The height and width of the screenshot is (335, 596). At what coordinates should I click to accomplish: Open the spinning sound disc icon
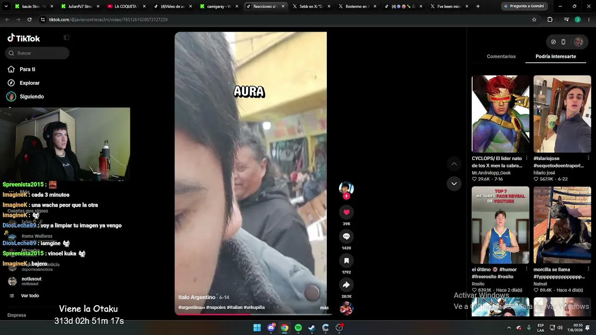[346, 308]
